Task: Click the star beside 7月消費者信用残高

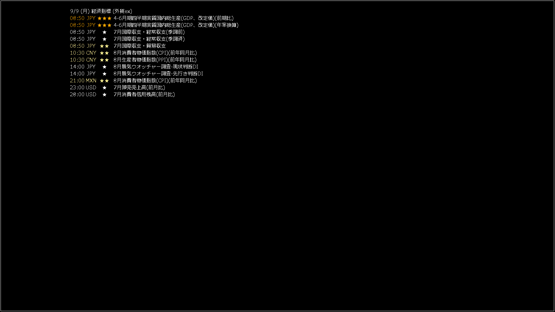Action: (x=104, y=94)
